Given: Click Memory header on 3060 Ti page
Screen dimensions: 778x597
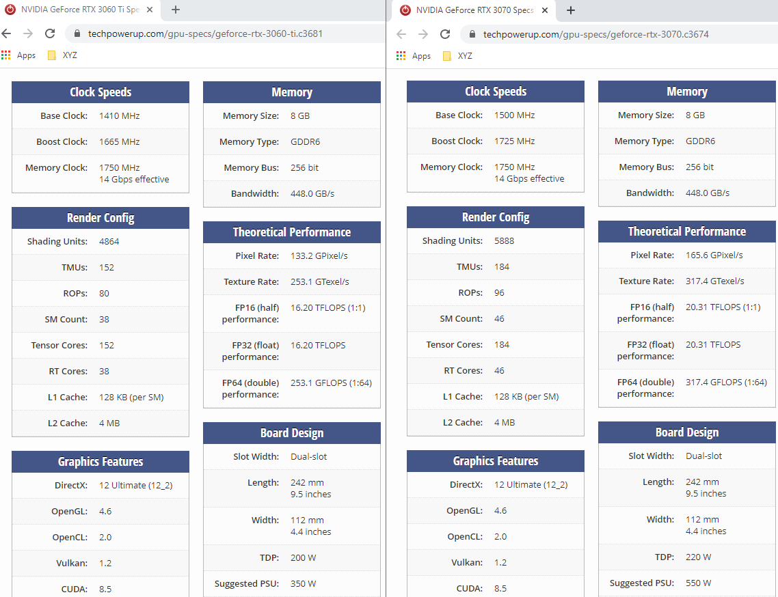Looking at the screenshot, I should tap(292, 92).
